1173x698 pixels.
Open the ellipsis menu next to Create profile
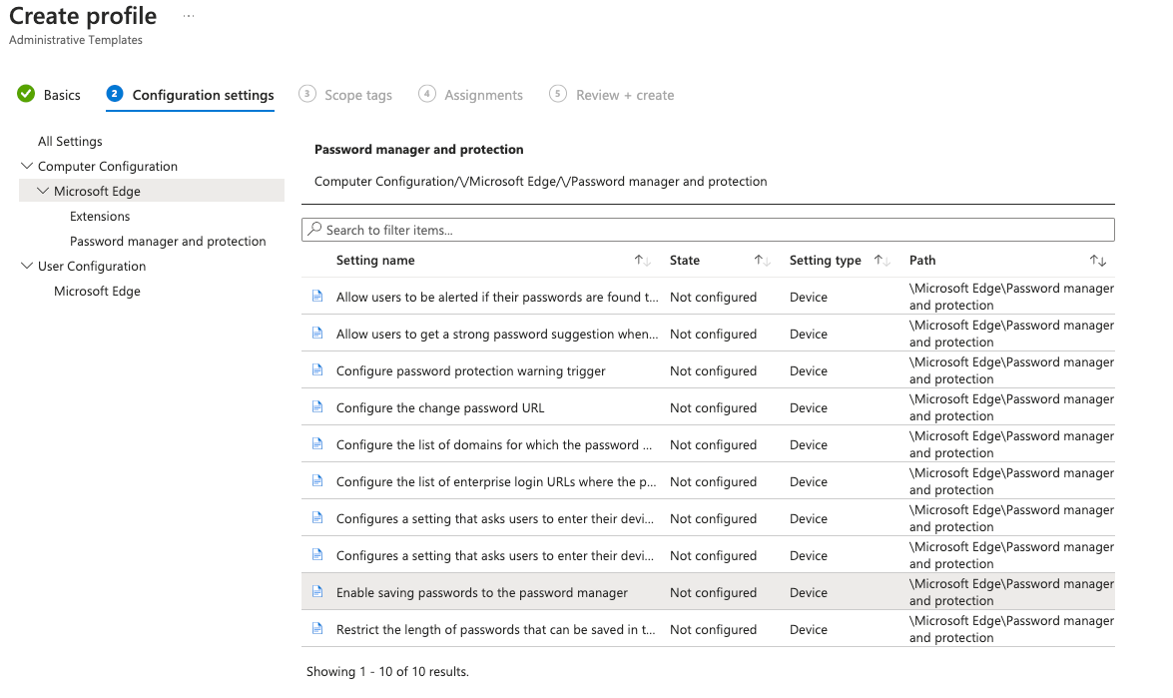(189, 16)
